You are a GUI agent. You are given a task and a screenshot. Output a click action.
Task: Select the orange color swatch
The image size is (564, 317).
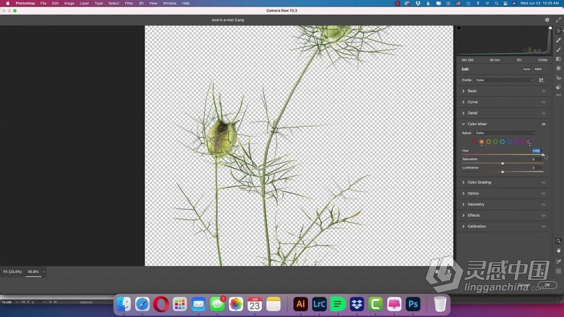click(482, 142)
